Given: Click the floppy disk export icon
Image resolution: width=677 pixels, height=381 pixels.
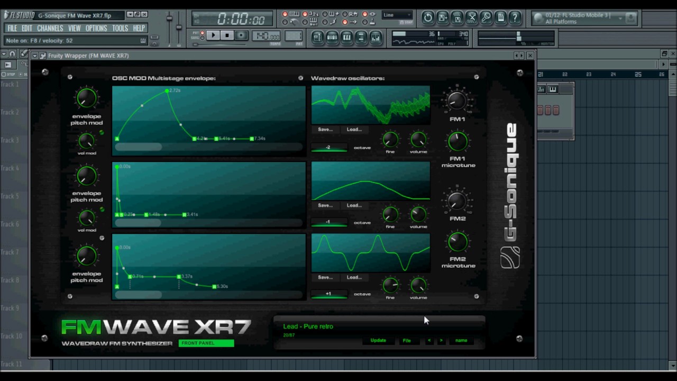Looking at the screenshot, I should tap(457, 17).
